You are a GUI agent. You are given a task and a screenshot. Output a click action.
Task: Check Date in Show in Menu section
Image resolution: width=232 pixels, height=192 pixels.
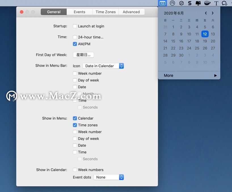coord(75,145)
